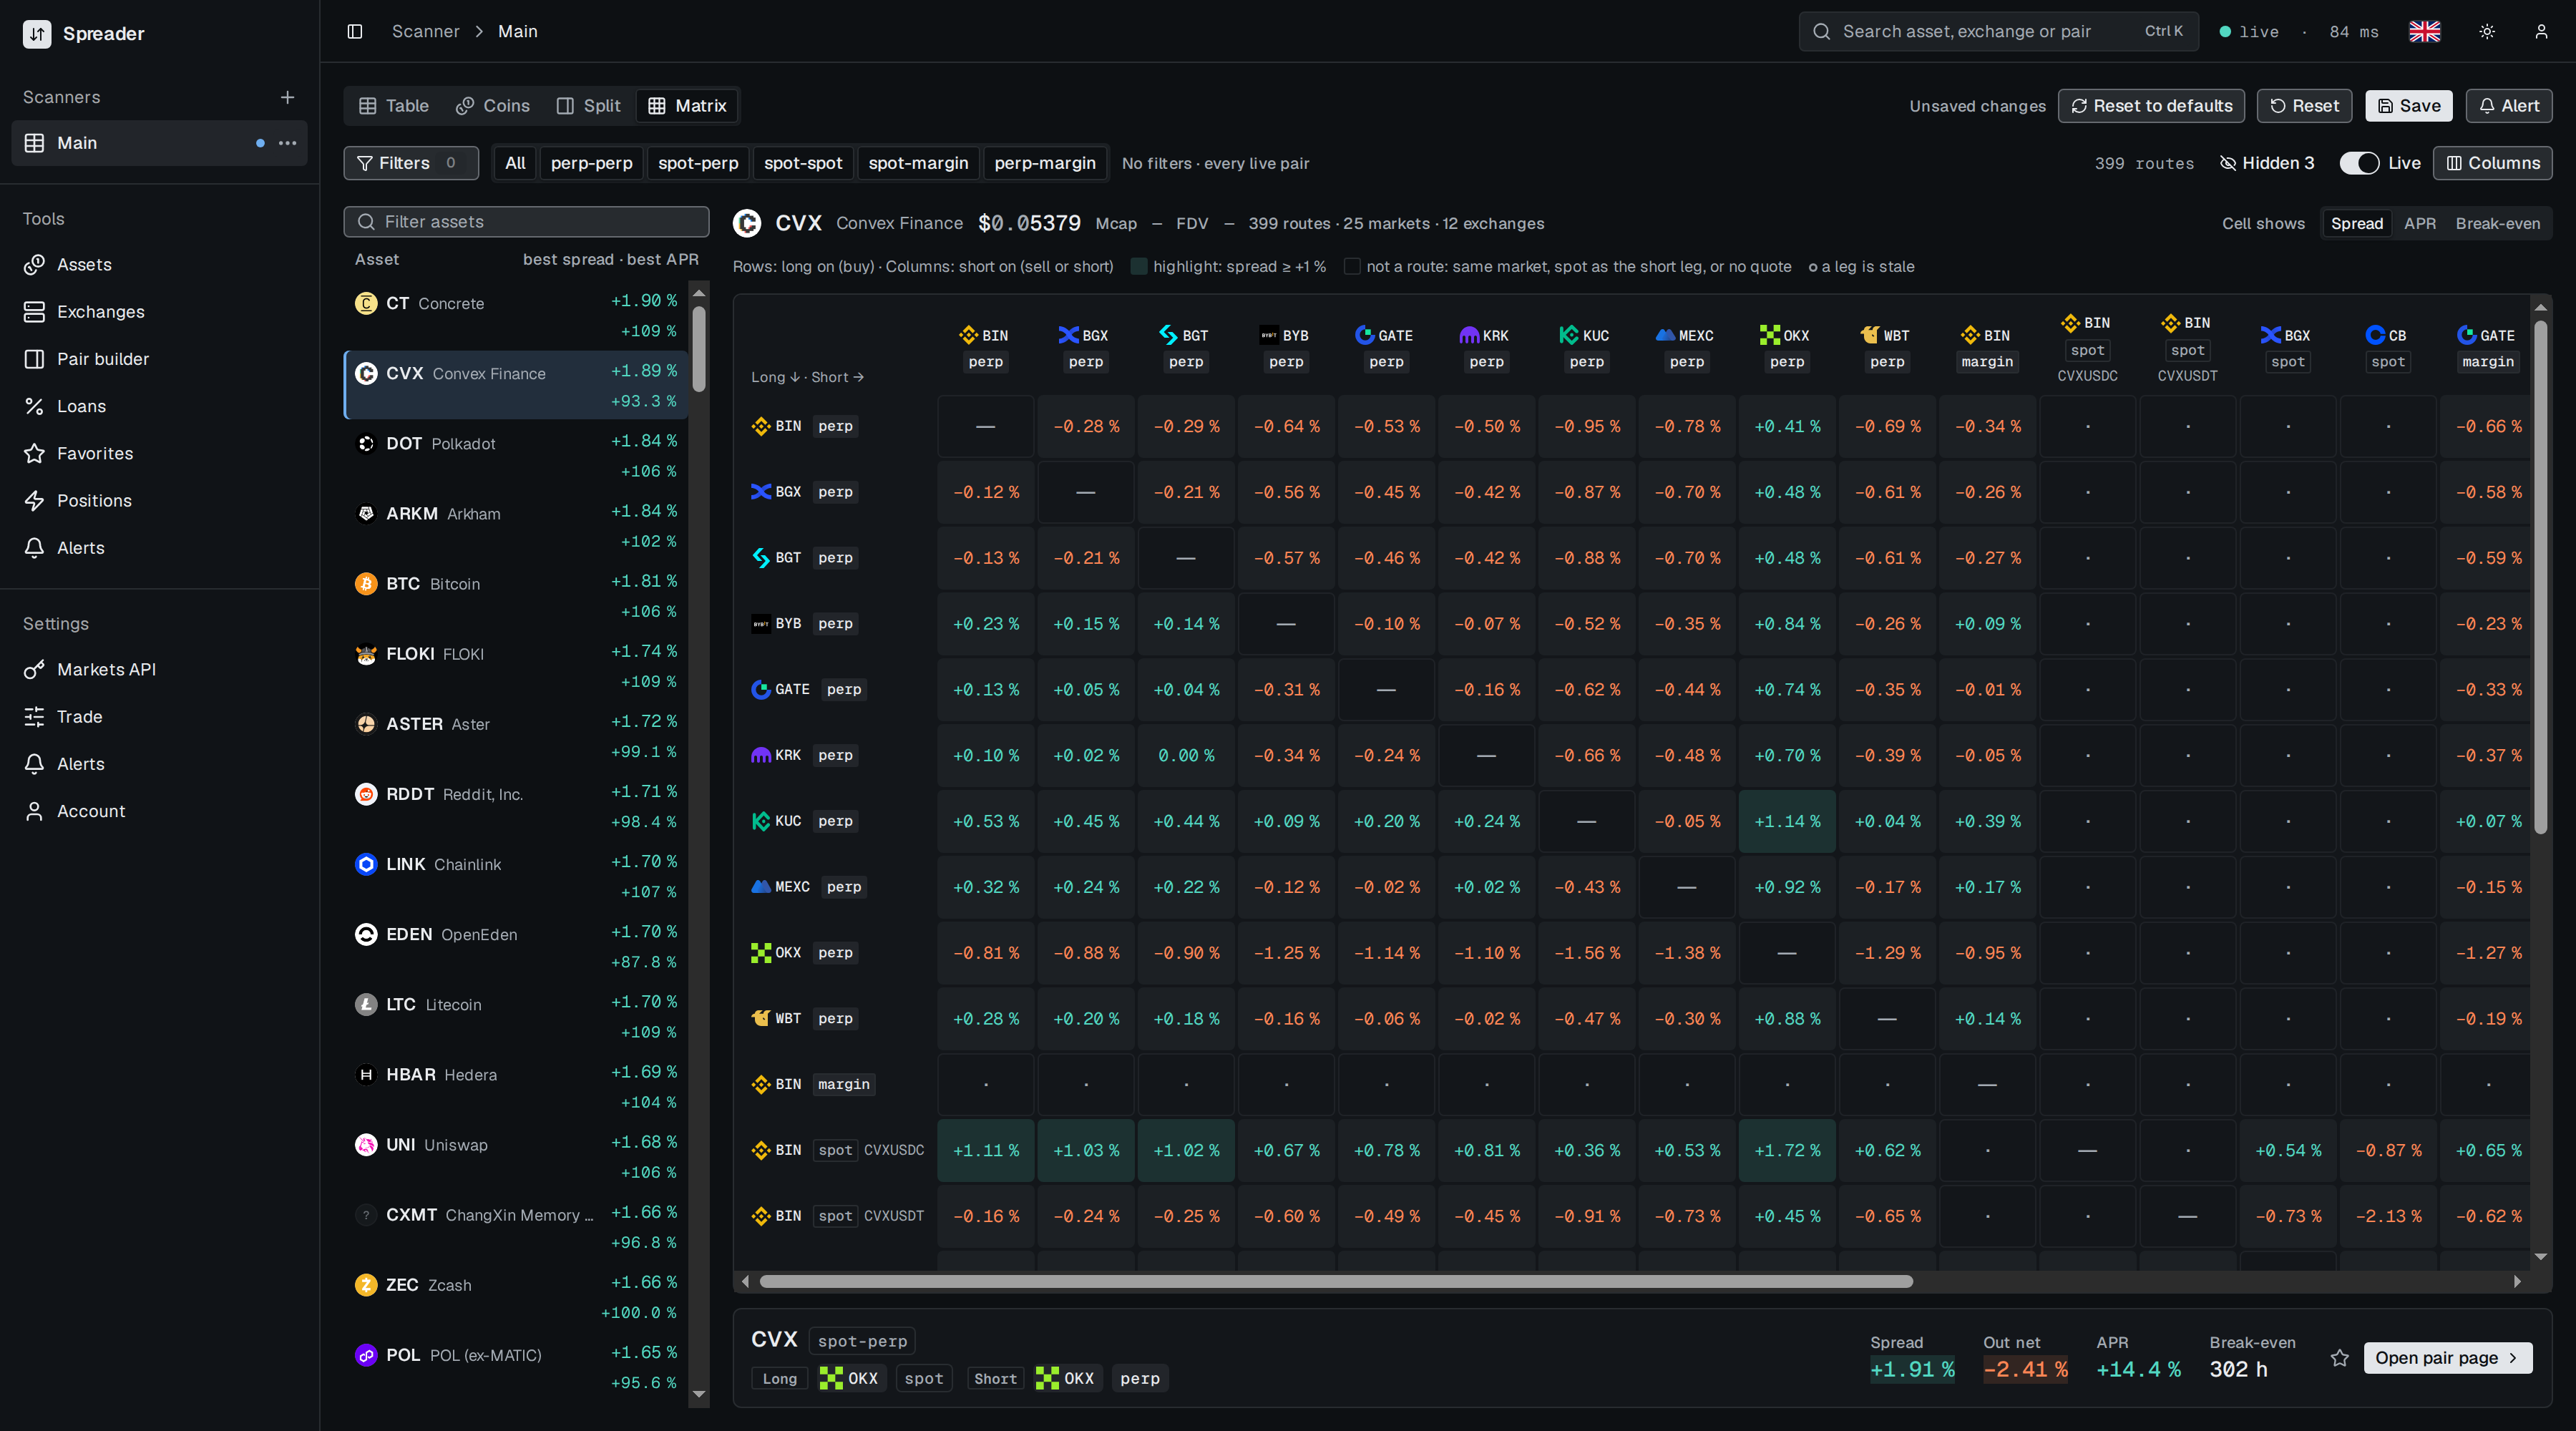This screenshot has height=1431, width=2576.
Task: Click the Reset button
Action: click(2304, 106)
